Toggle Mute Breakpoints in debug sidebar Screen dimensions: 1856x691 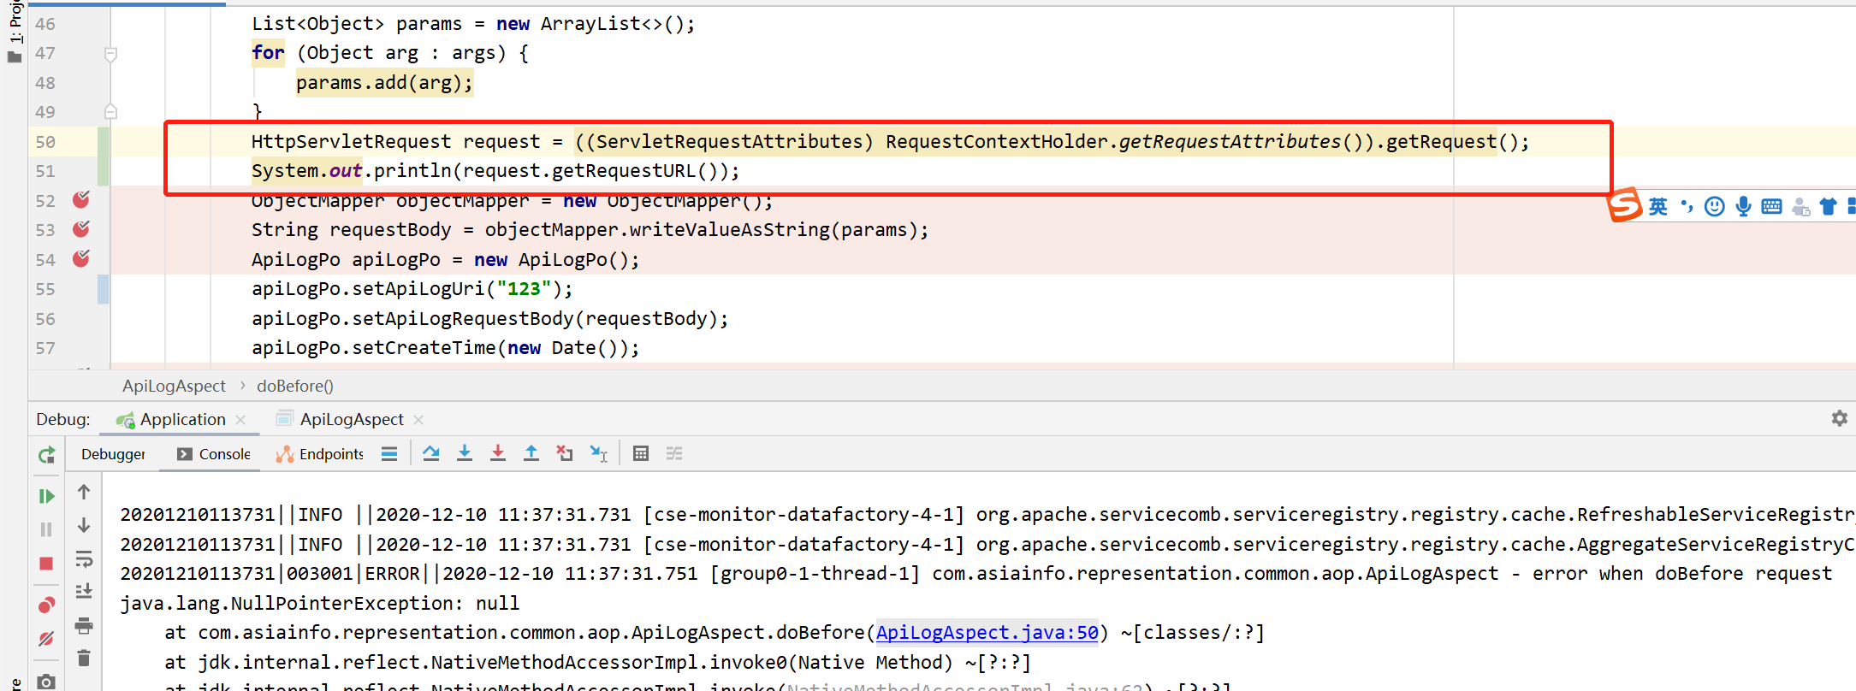click(47, 639)
